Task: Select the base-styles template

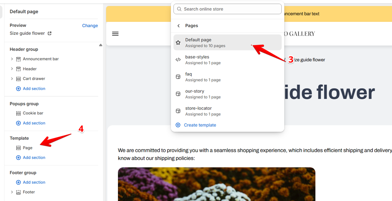Action: click(227, 60)
